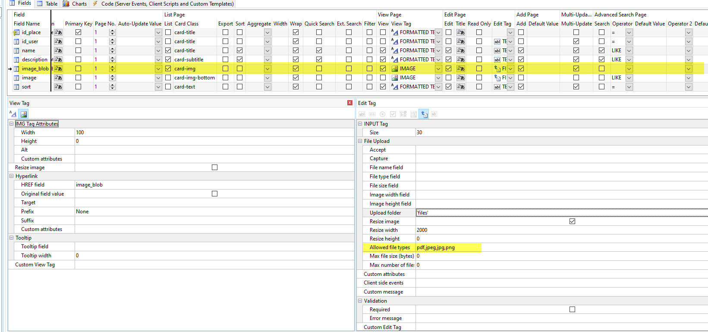This screenshot has height=332, width=708.
Task: Click Edit Page Title icon for id_user row
Action: (461, 41)
